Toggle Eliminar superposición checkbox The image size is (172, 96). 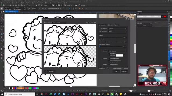pyautogui.click(x=109, y=60)
